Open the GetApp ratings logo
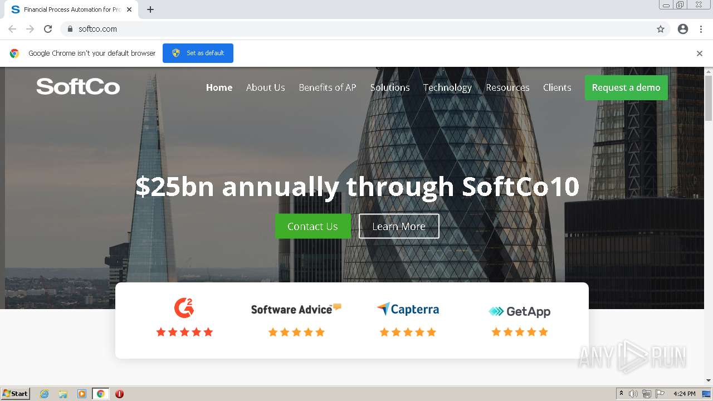The width and height of the screenshot is (713, 401). [x=519, y=311]
